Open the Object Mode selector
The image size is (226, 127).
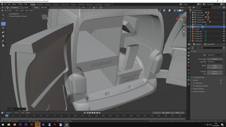coord(8,10)
